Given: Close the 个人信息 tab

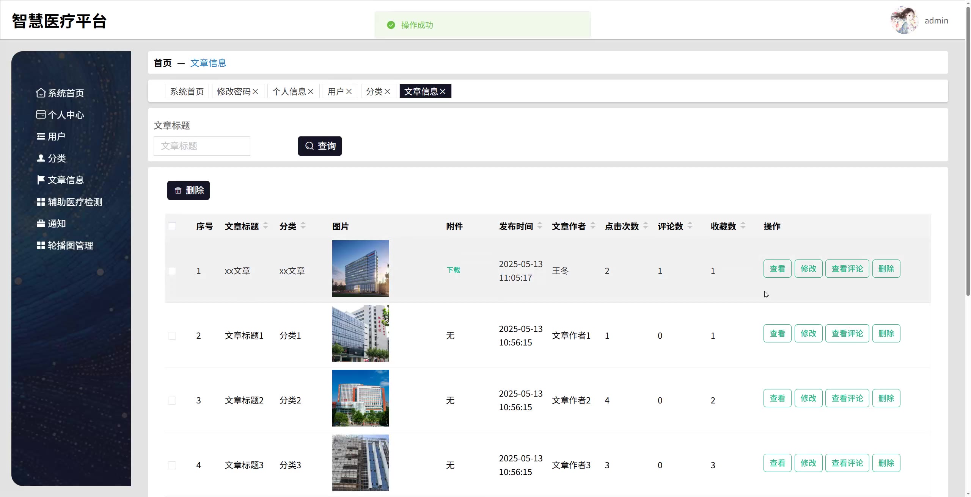Looking at the screenshot, I should pos(311,91).
